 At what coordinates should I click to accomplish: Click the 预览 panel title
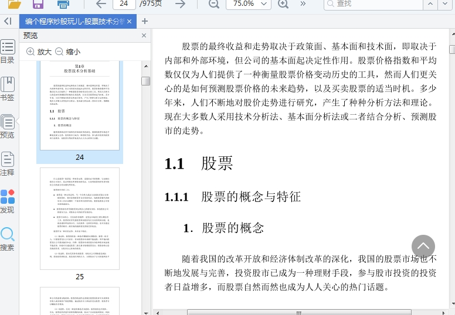pos(30,35)
